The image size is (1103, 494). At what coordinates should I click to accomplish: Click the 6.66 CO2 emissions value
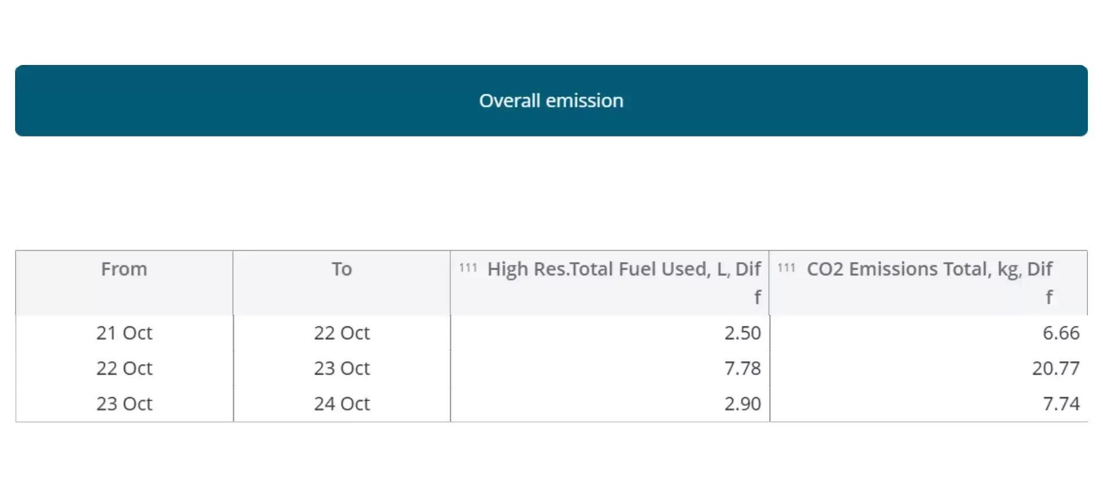click(x=1061, y=333)
